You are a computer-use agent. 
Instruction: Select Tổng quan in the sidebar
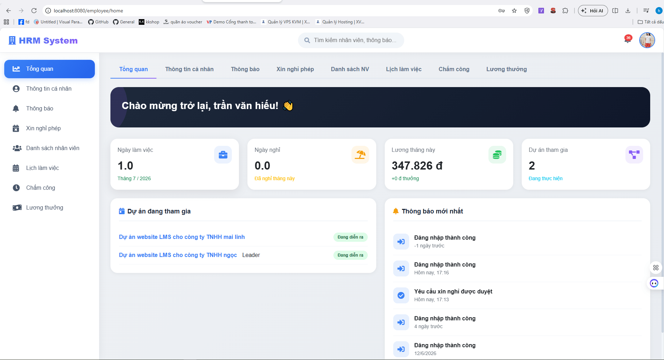coord(50,69)
